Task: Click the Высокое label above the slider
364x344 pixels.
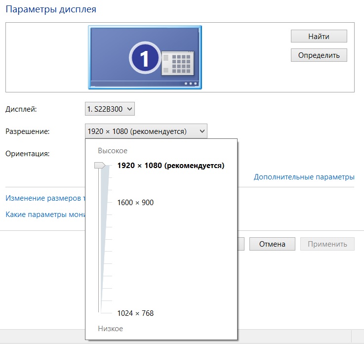Action: (113, 151)
